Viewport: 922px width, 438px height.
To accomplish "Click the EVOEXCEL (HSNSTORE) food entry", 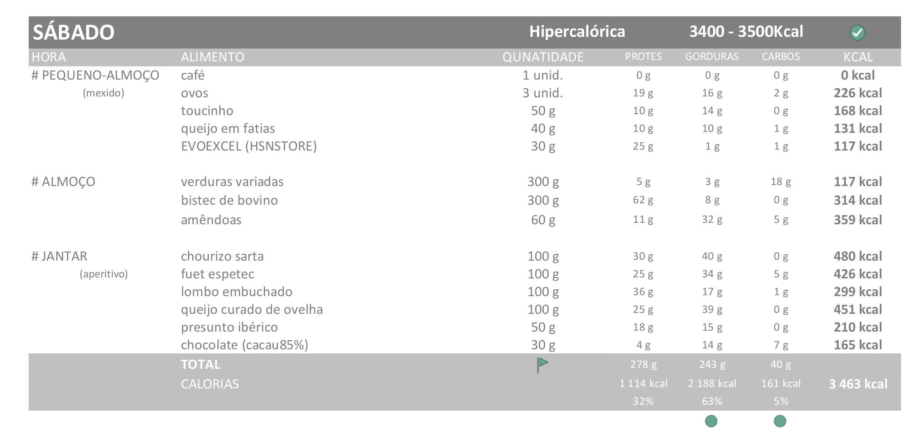I will click(249, 146).
